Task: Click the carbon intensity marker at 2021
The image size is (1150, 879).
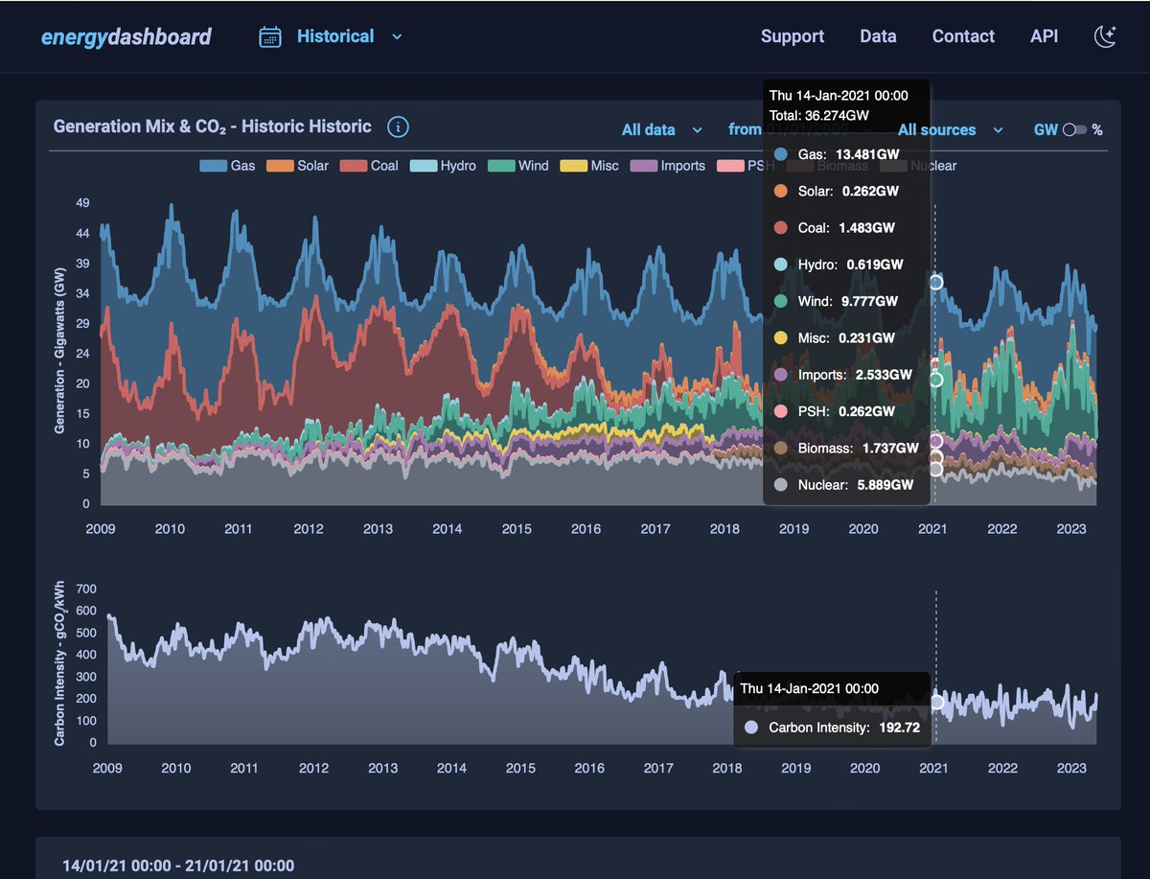Action: point(936,702)
